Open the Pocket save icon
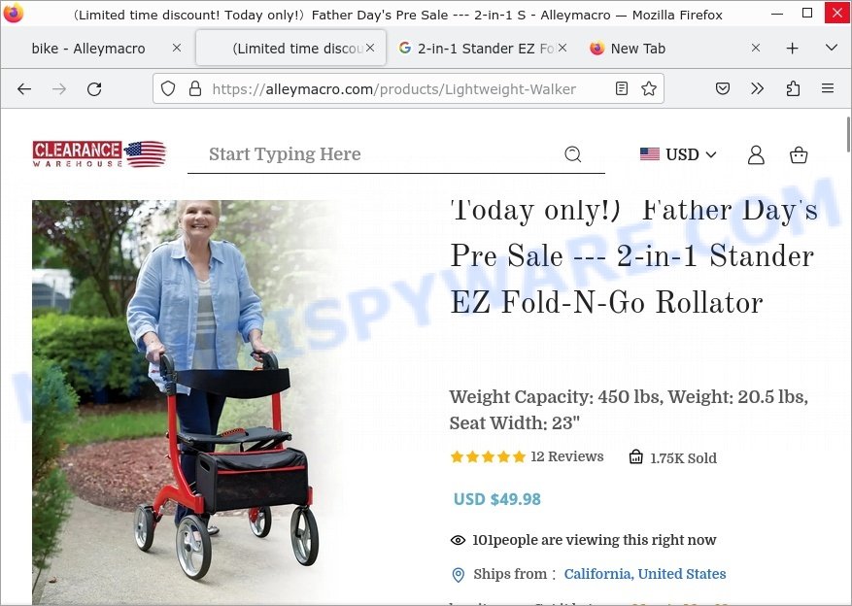852x606 pixels. point(722,88)
